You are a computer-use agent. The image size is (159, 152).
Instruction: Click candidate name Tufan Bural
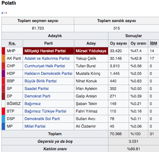point(86,66)
